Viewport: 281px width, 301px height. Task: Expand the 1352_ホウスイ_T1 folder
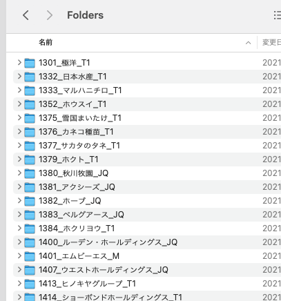pyautogui.click(x=19, y=104)
